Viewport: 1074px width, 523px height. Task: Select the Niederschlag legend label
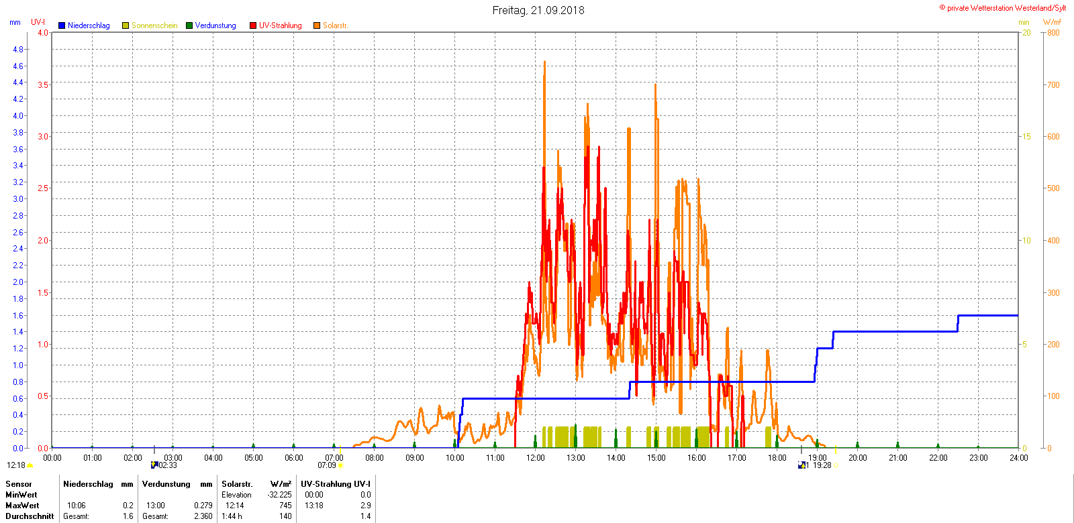pyautogui.click(x=89, y=25)
